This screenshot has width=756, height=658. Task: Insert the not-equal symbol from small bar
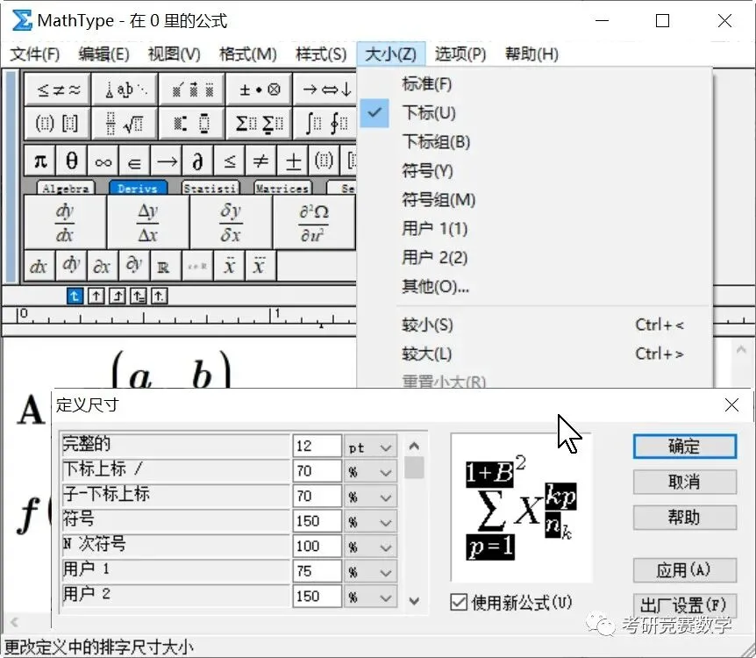tap(260, 161)
